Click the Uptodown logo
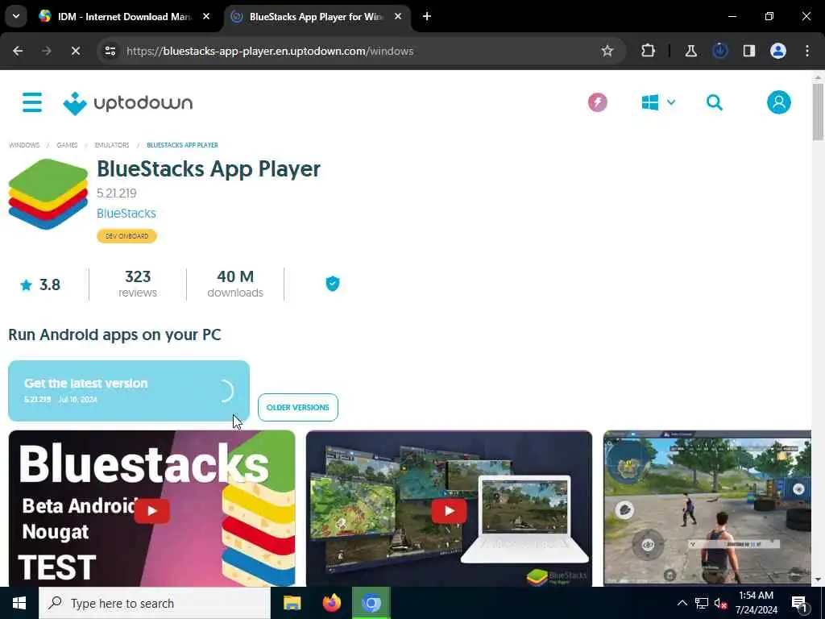Image resolution: width=825 pixels, height=619 pixels. (x=128, y=102)
